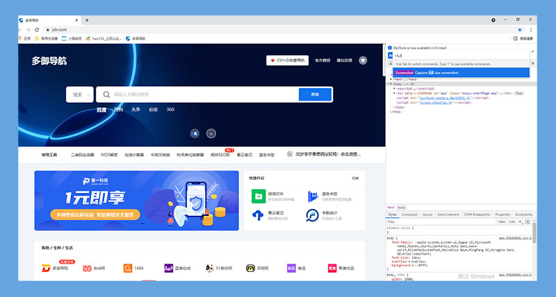
Task: Click the blue 搜索 button
Action: [x=315, y=94]
